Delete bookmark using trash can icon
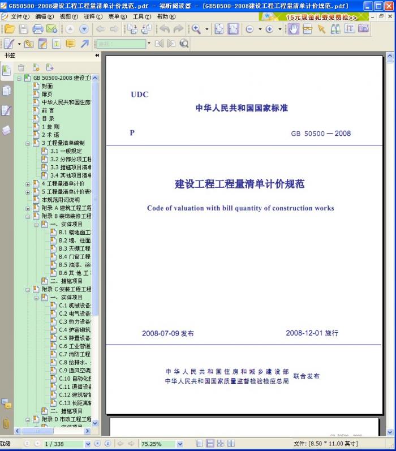396x451 pixels. coord(21,67)
